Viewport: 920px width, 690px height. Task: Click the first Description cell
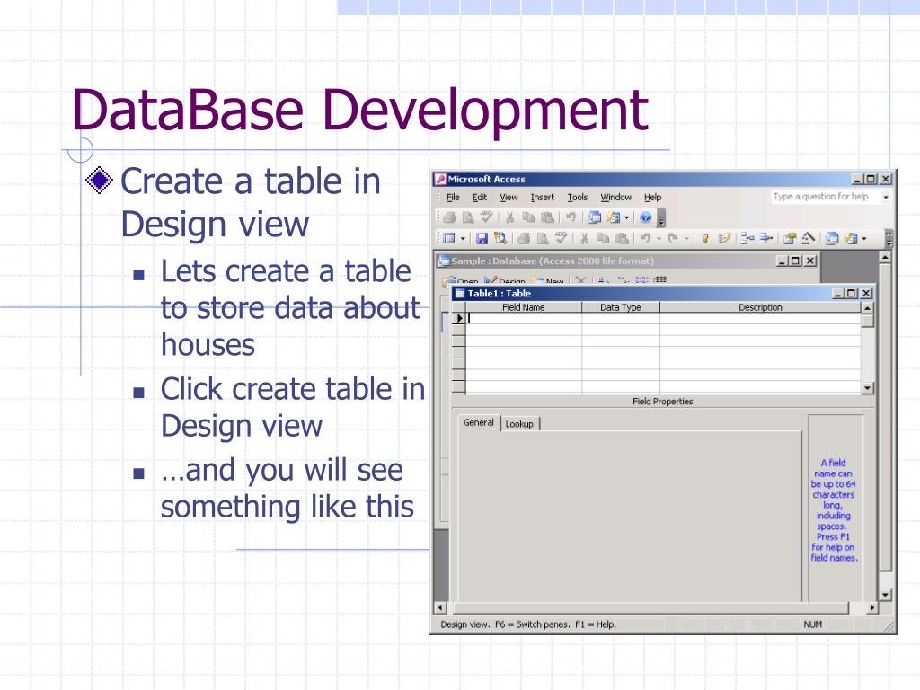[x=760, y=318]
